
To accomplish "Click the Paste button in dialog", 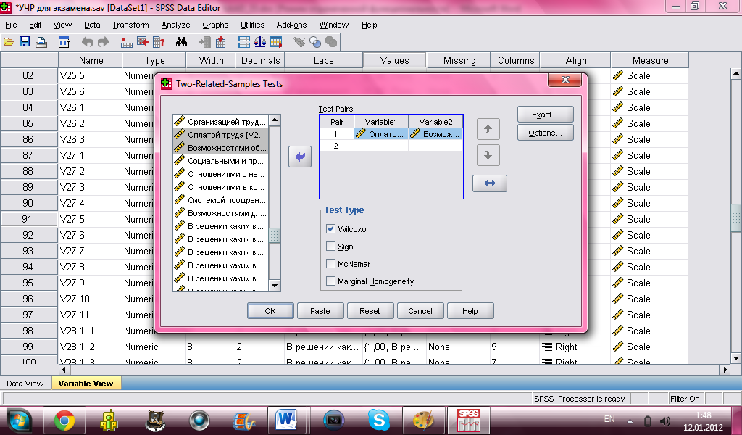I will (320, 311).
